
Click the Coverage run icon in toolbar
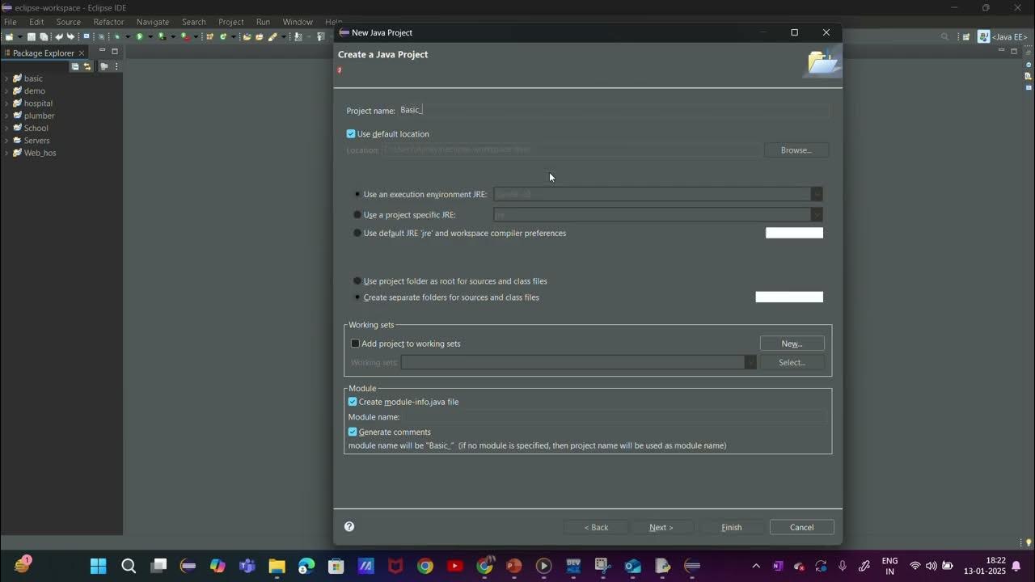[162, 36]
